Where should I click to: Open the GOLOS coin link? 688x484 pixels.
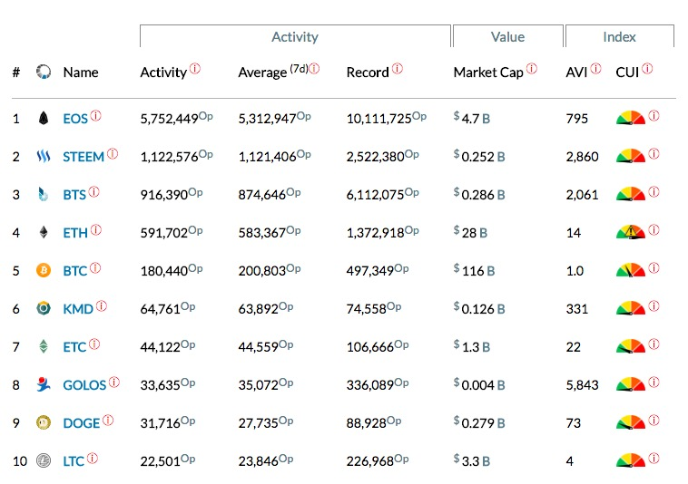[x=84, y=385]
